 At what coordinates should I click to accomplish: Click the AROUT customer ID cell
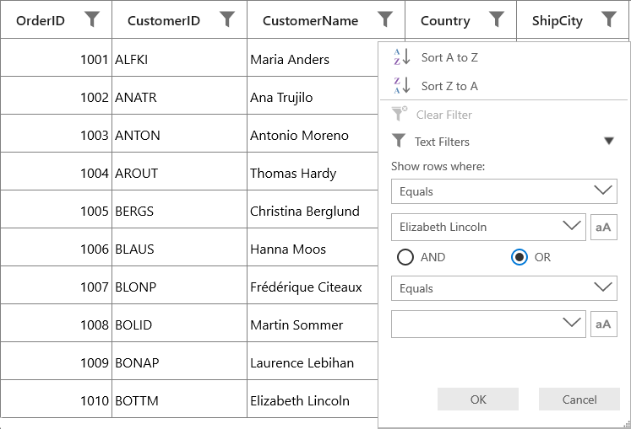click(179, 171)
